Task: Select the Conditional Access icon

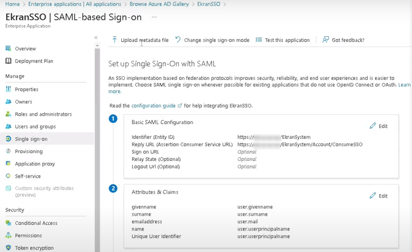Action: (x=9, y=223)
